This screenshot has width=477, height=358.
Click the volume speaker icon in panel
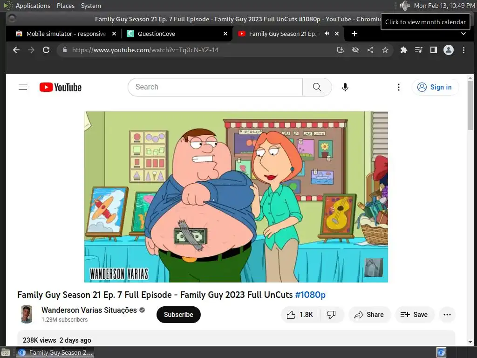tap(405, 6)
